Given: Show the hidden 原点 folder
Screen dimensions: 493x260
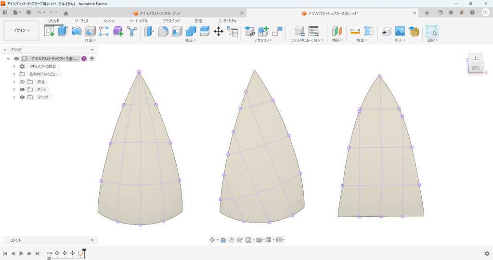Looking at the screenshot, I should tap(22, 82).
